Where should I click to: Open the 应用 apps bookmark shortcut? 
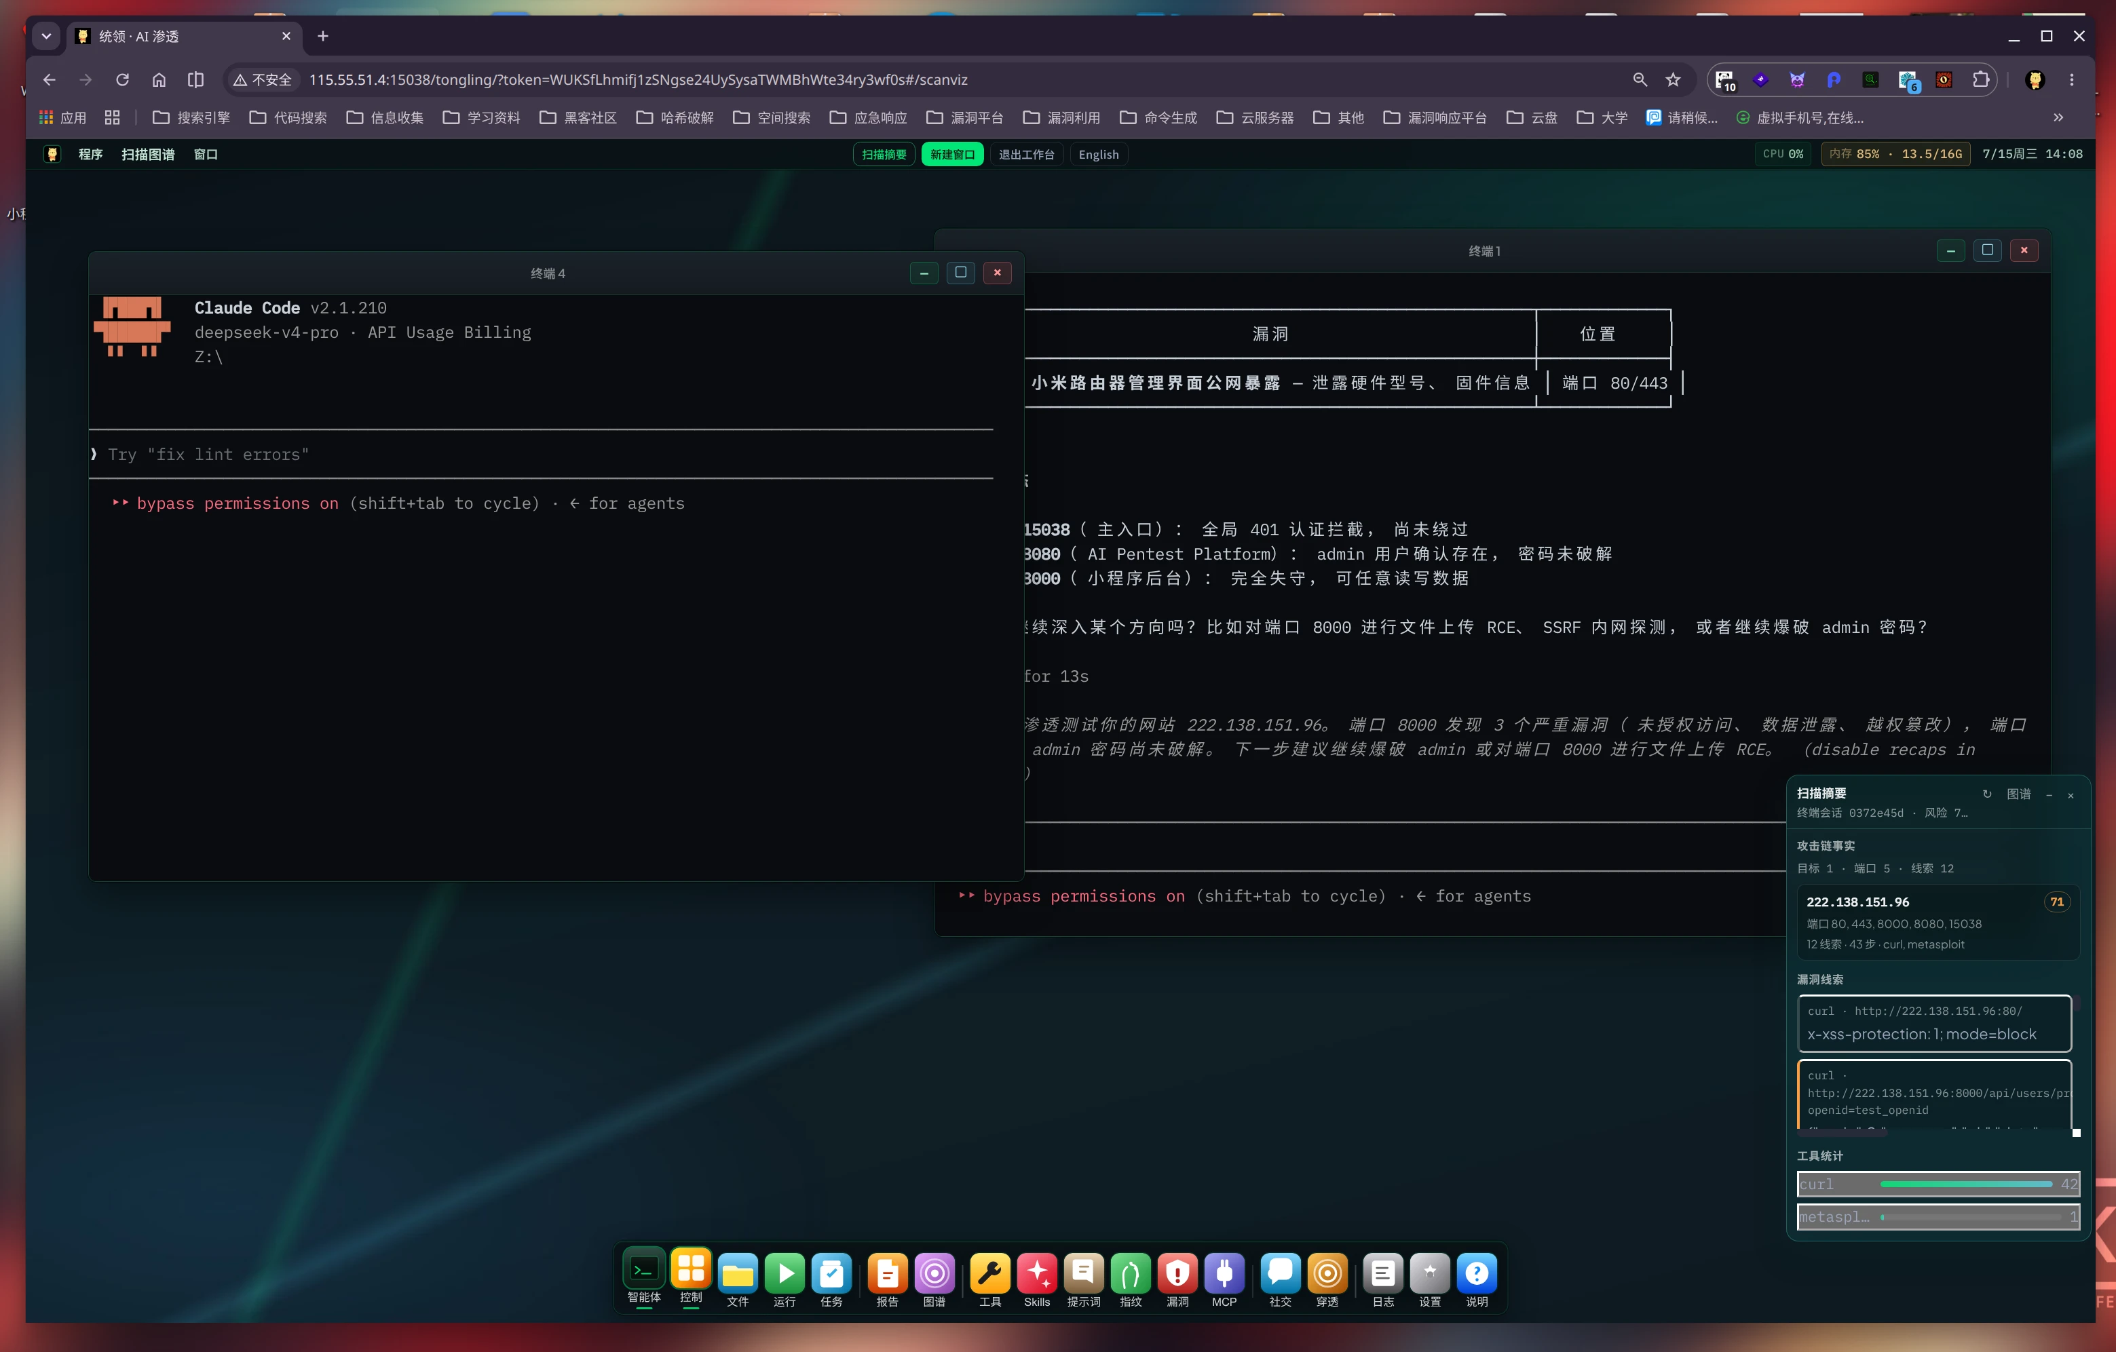point(62,117)
